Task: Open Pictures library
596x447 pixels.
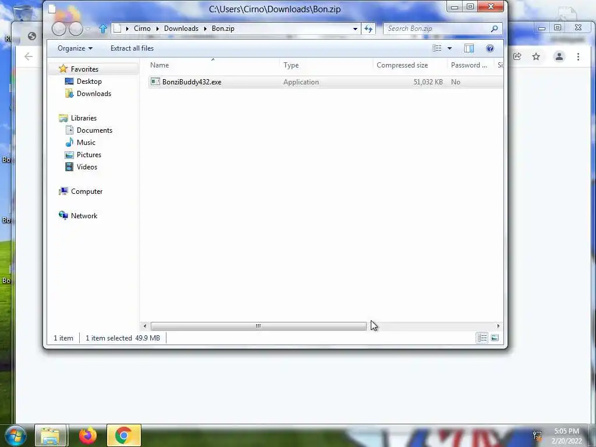Action: (x=89, y=155)
